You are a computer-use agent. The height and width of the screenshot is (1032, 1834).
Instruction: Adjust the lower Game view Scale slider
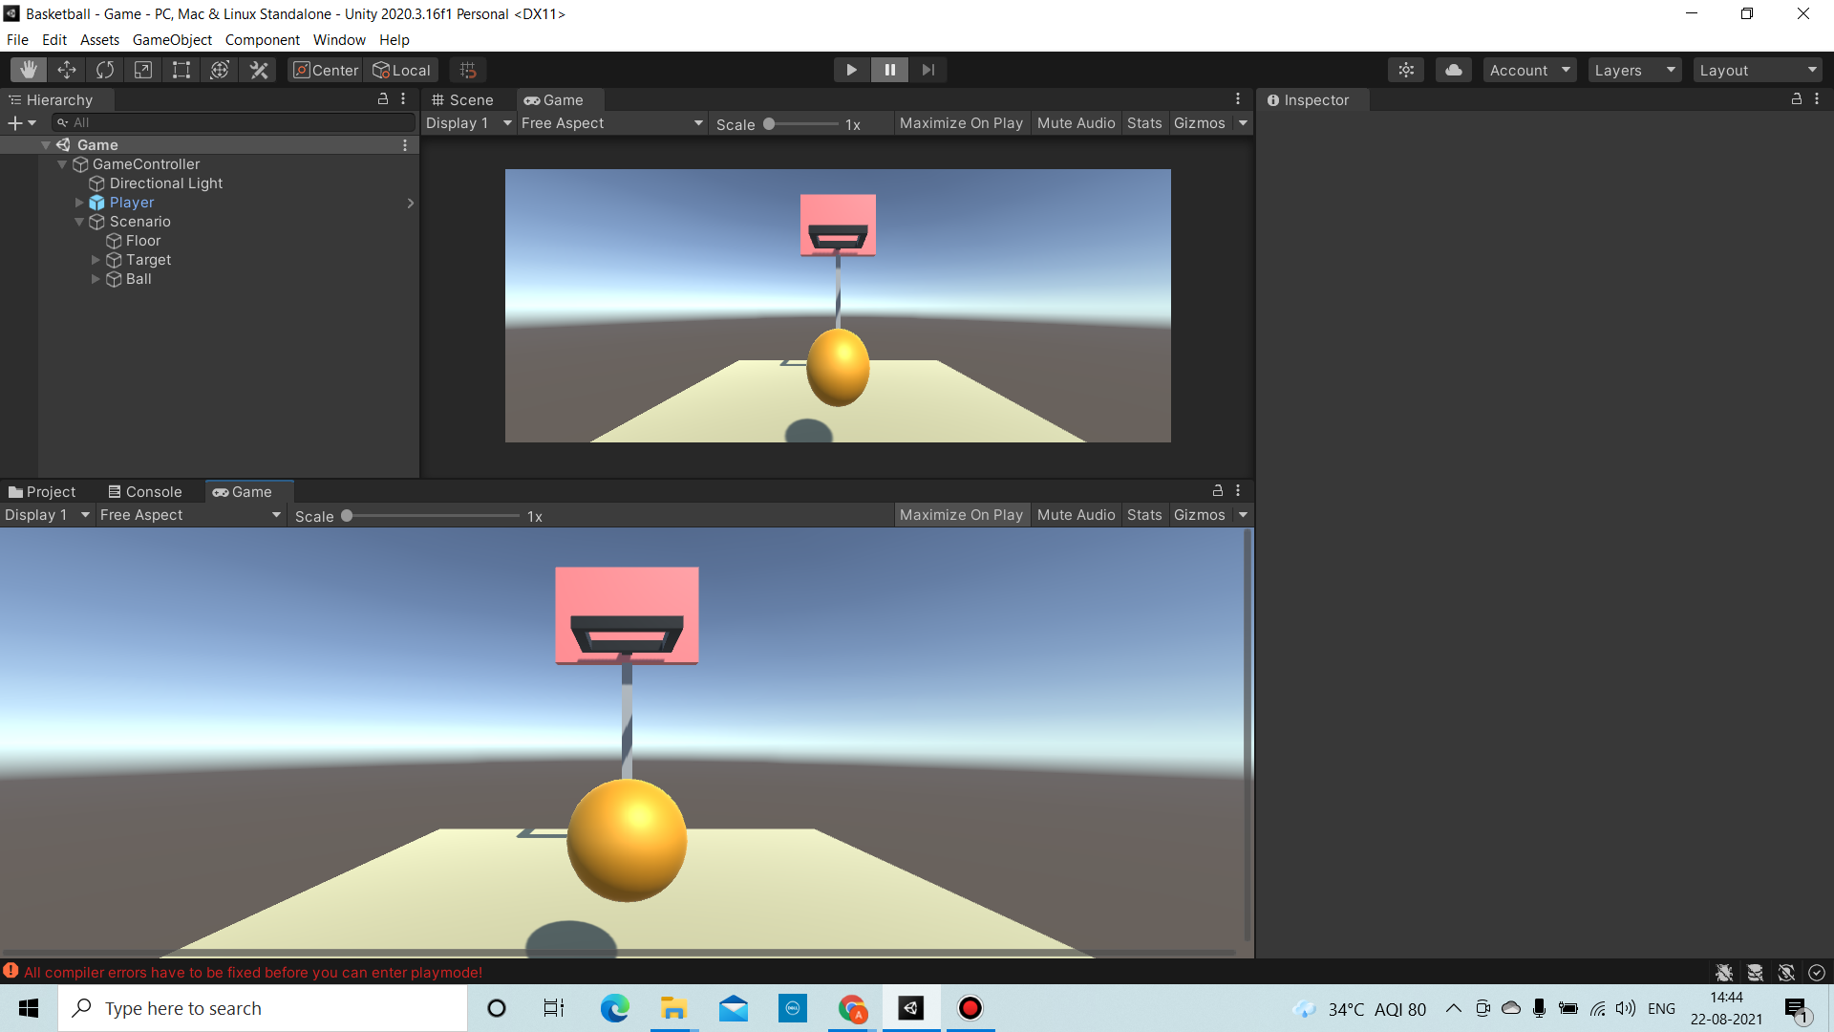point(348,516)
